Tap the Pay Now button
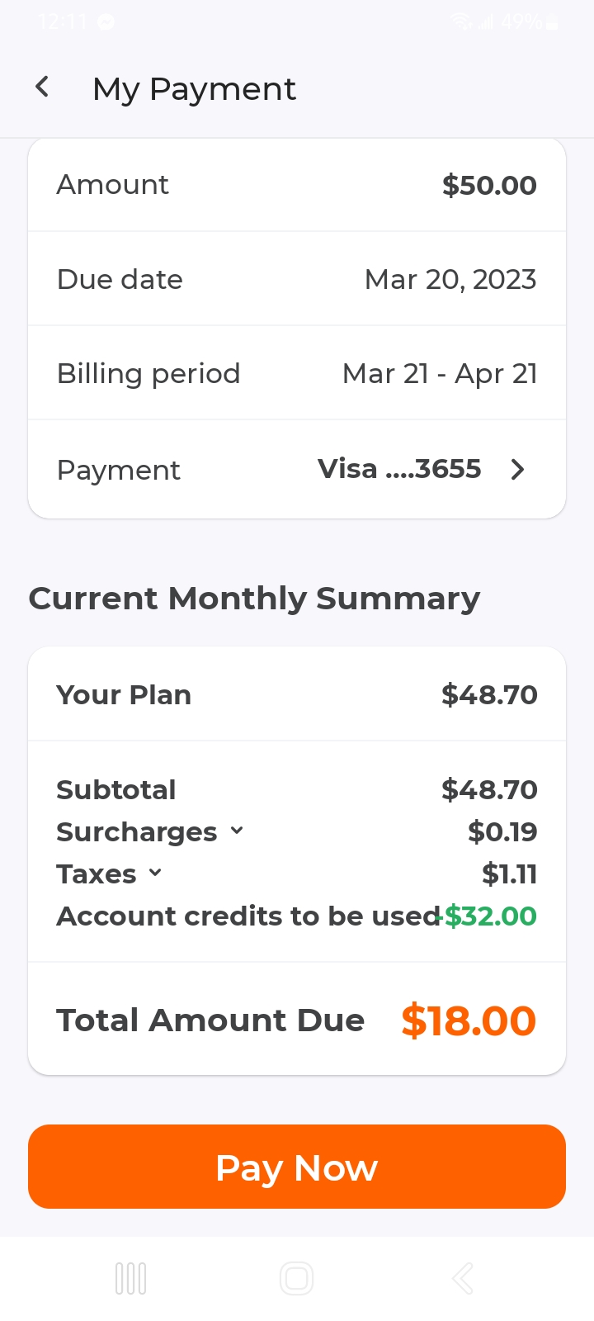The image size is (594, 1321). pos(297,1167)
